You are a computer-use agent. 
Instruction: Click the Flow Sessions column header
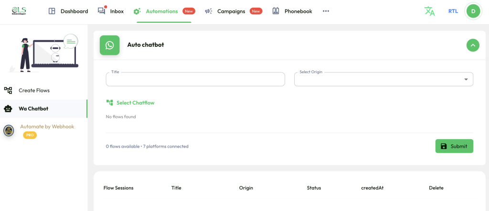118,188
